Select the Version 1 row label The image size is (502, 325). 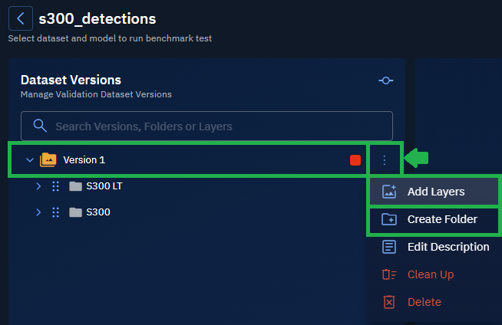[x=84, y=159]
